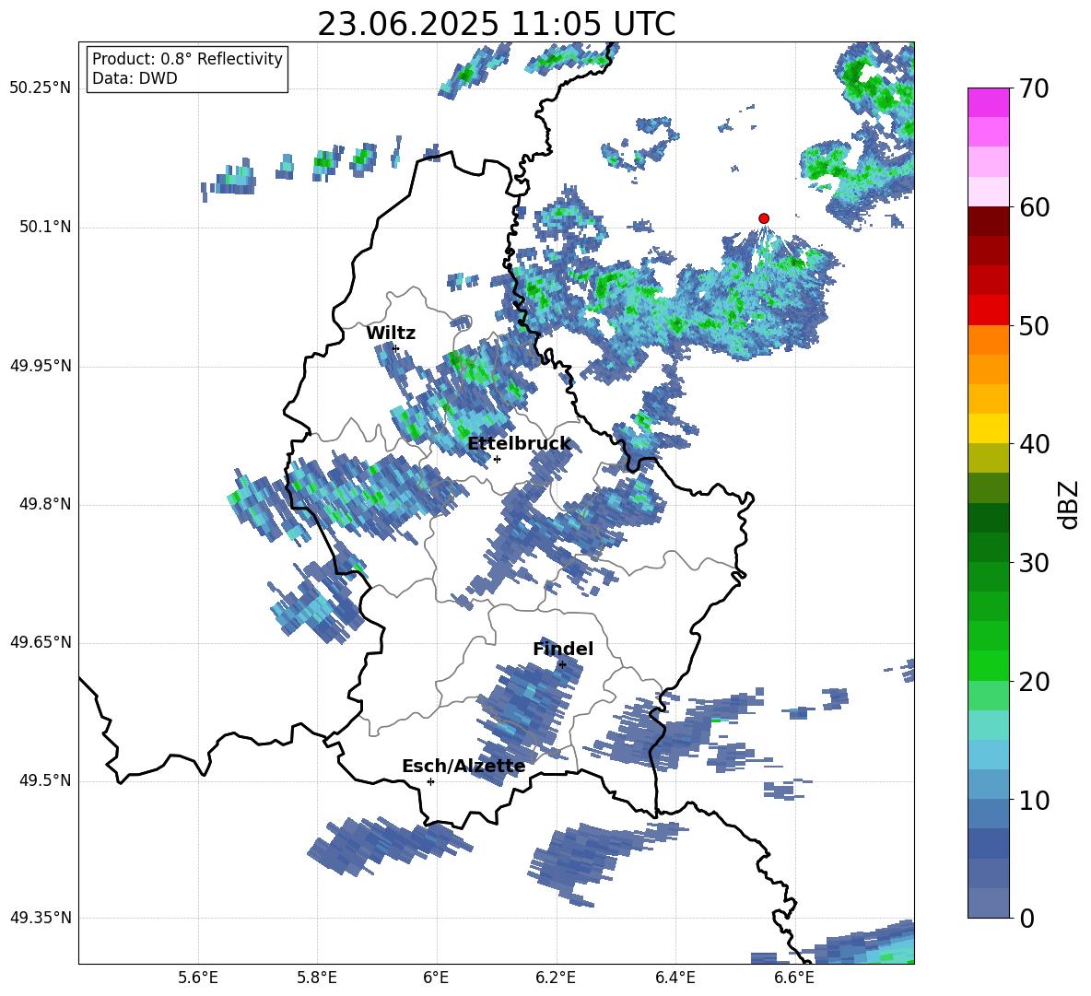1091x996 pixels.
Task: Click the title '23.06.2025 11:05 UTC'
Action: click(497, 24)
